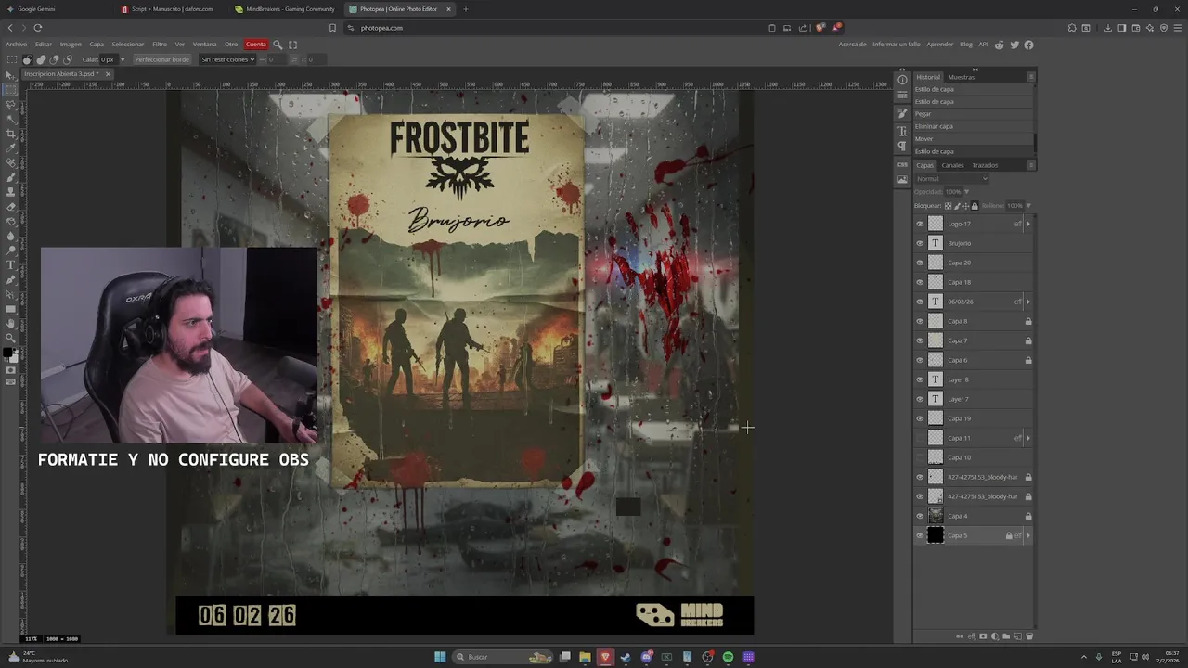The height and width of the screenshot is (668, 1188).
Task: Hide the Capa 4 layer
Action: click(920, 516)
